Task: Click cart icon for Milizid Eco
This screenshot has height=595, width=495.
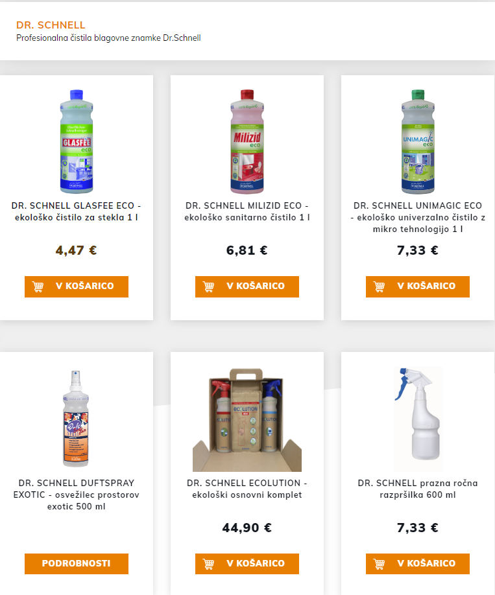Action: pyautogui.click(x=209, y=286)
